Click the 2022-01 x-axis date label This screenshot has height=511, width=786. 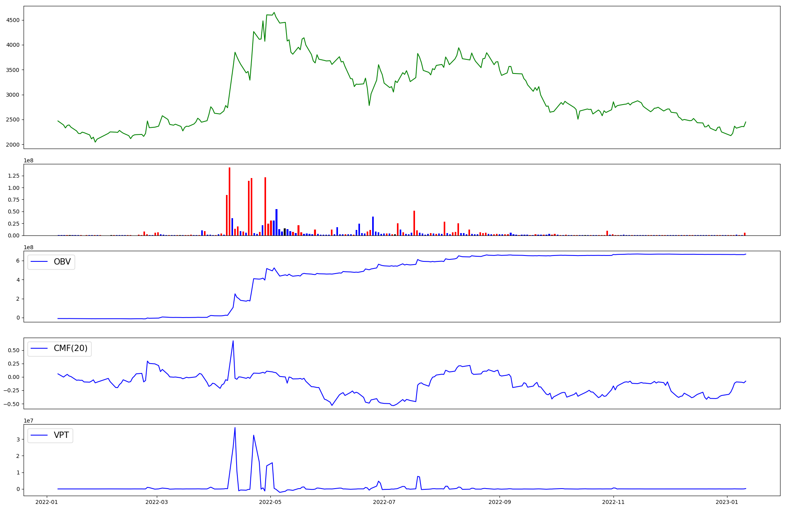pos(47,502)
